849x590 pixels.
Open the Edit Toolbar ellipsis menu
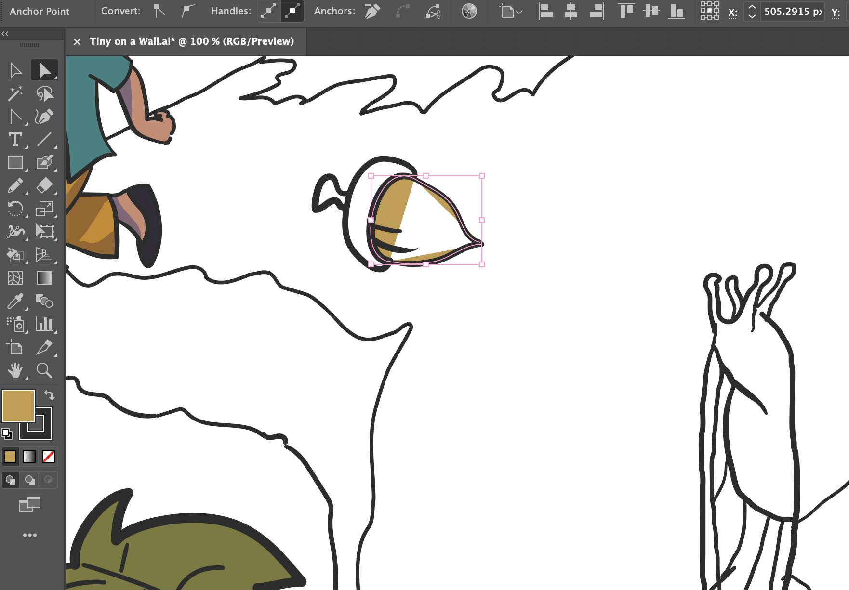30,534
